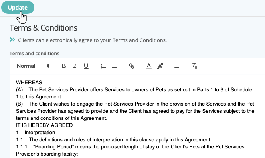Click the double chevron beside Clients text
Image resolution: width=265 pixels, height=158 pixels.
click(12, 40)
